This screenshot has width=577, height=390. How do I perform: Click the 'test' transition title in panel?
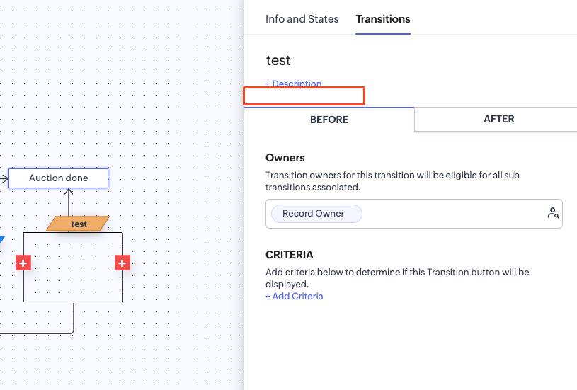(278, 61)
